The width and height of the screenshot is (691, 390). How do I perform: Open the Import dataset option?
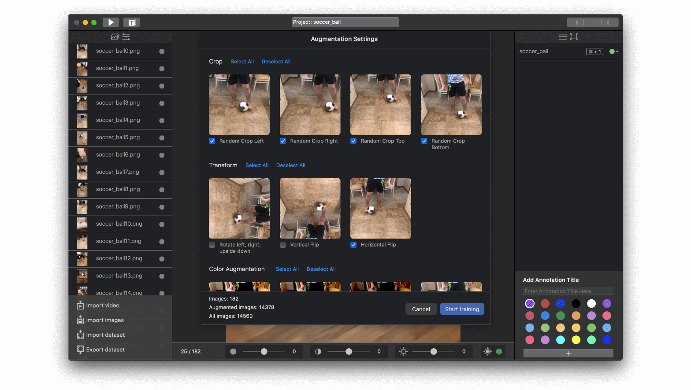point(105,335)
